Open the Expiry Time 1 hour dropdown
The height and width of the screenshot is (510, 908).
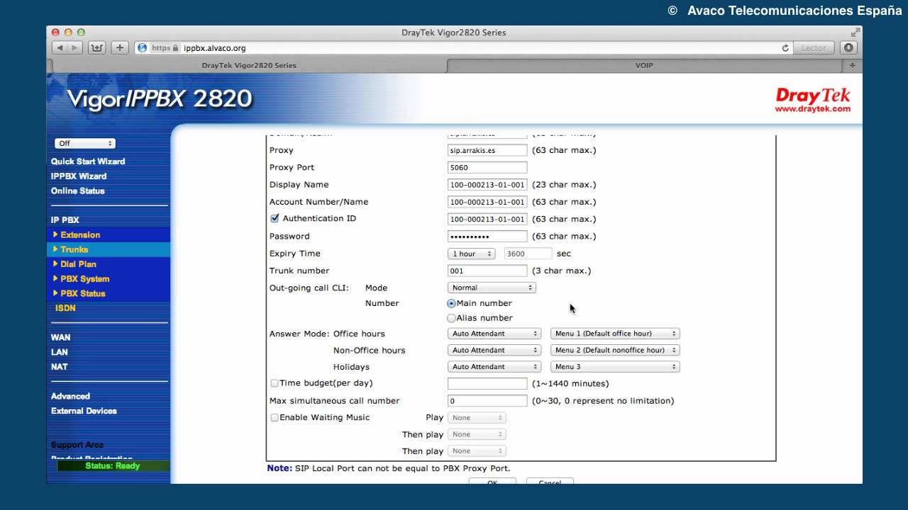(x=471, y=254)
